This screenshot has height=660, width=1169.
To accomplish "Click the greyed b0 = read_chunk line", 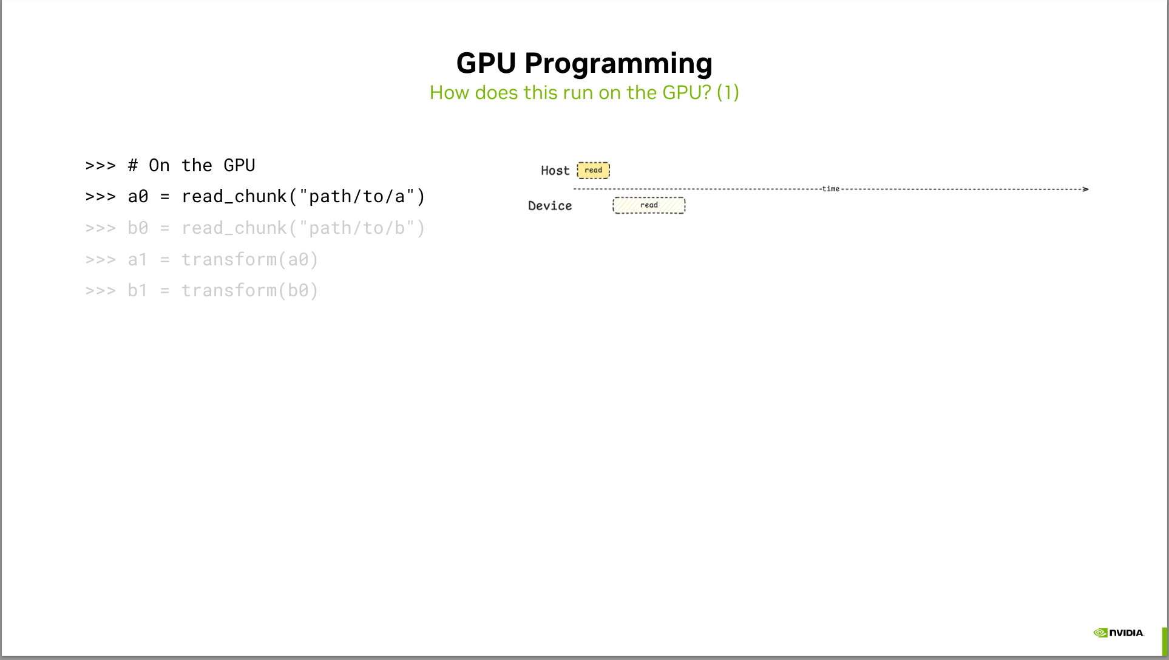I will tap(255, 228).
